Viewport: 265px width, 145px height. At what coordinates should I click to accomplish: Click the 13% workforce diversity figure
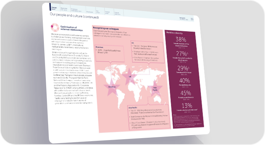pos(187,106)
